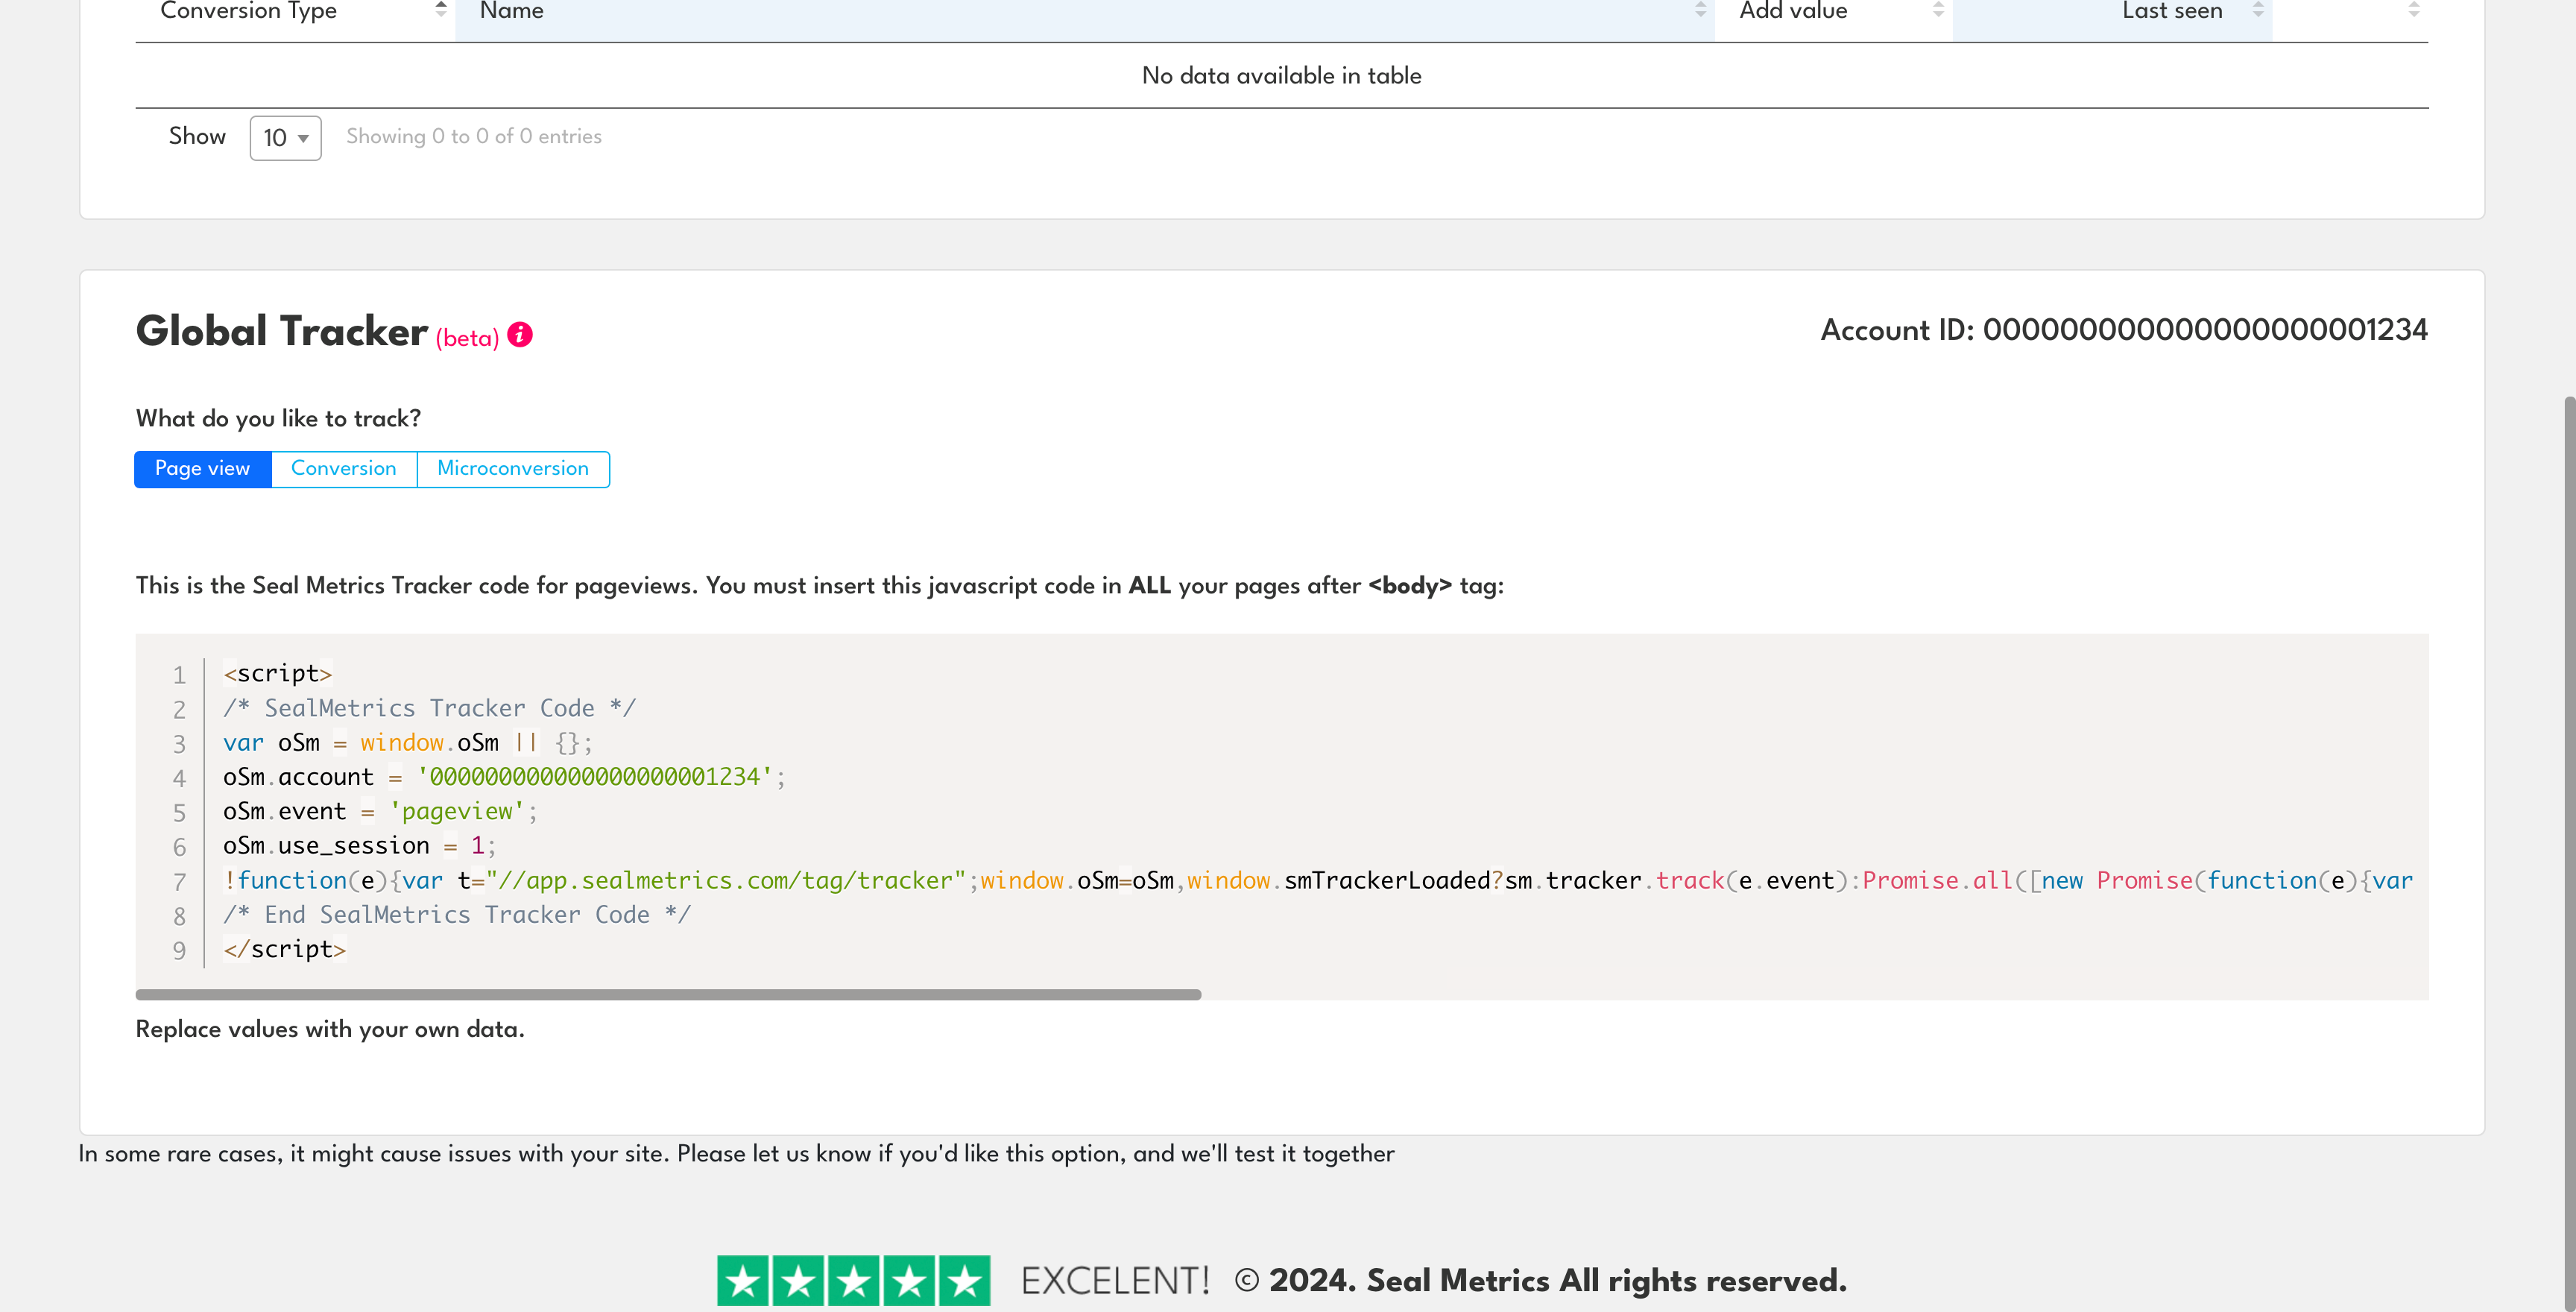The image size is (2576, 1312).
Task: Switch to the Conversion tab
Action: tap(344, 469)
